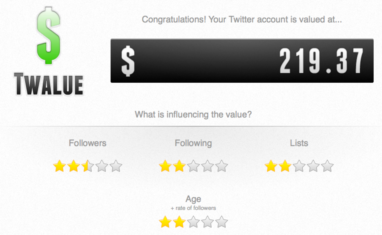Click the 219.37 value display

(321, 61)
